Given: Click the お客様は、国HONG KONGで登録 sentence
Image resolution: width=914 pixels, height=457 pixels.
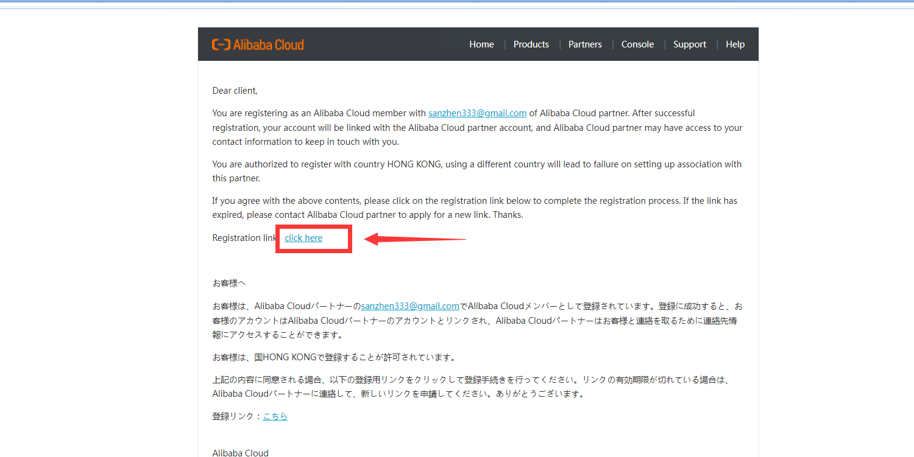Looking at the screenshot, I should [334, 357].
